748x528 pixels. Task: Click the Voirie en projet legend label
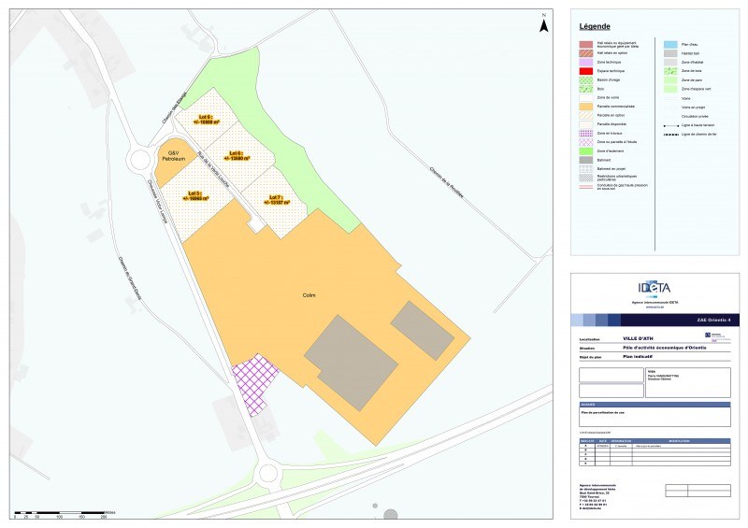pos(693,107)
